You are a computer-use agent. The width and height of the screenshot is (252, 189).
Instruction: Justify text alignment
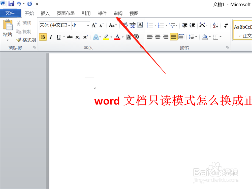[x=174, y=37]
